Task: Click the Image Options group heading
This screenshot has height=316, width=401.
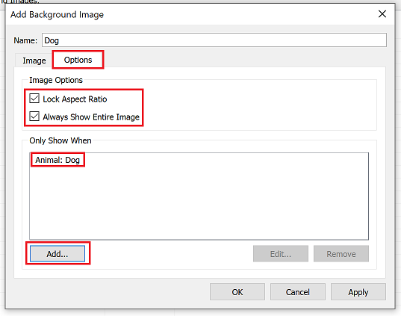Action: point(56,80)
